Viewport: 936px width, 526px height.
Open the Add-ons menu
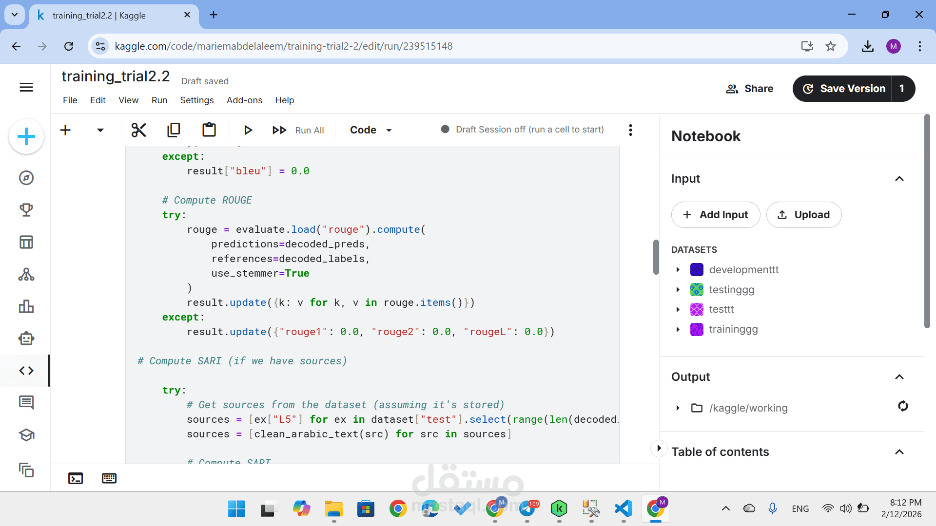(x=244, y=100)
